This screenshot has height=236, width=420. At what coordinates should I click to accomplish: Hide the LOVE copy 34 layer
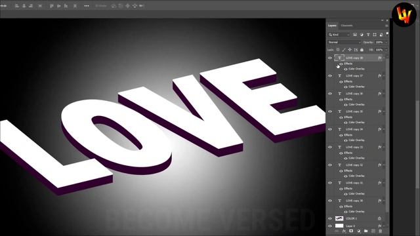click(x=330, y=129)
